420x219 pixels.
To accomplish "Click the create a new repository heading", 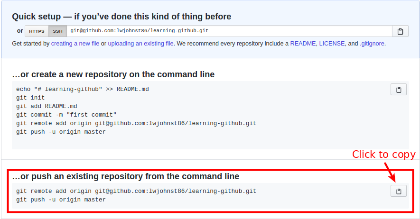I will [113, 74].
